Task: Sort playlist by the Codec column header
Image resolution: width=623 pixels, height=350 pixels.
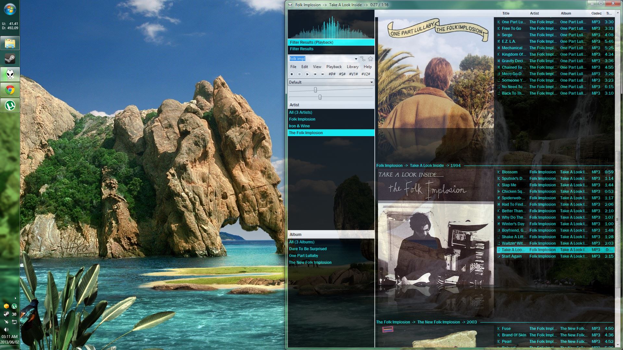Action: click(596, 13)
